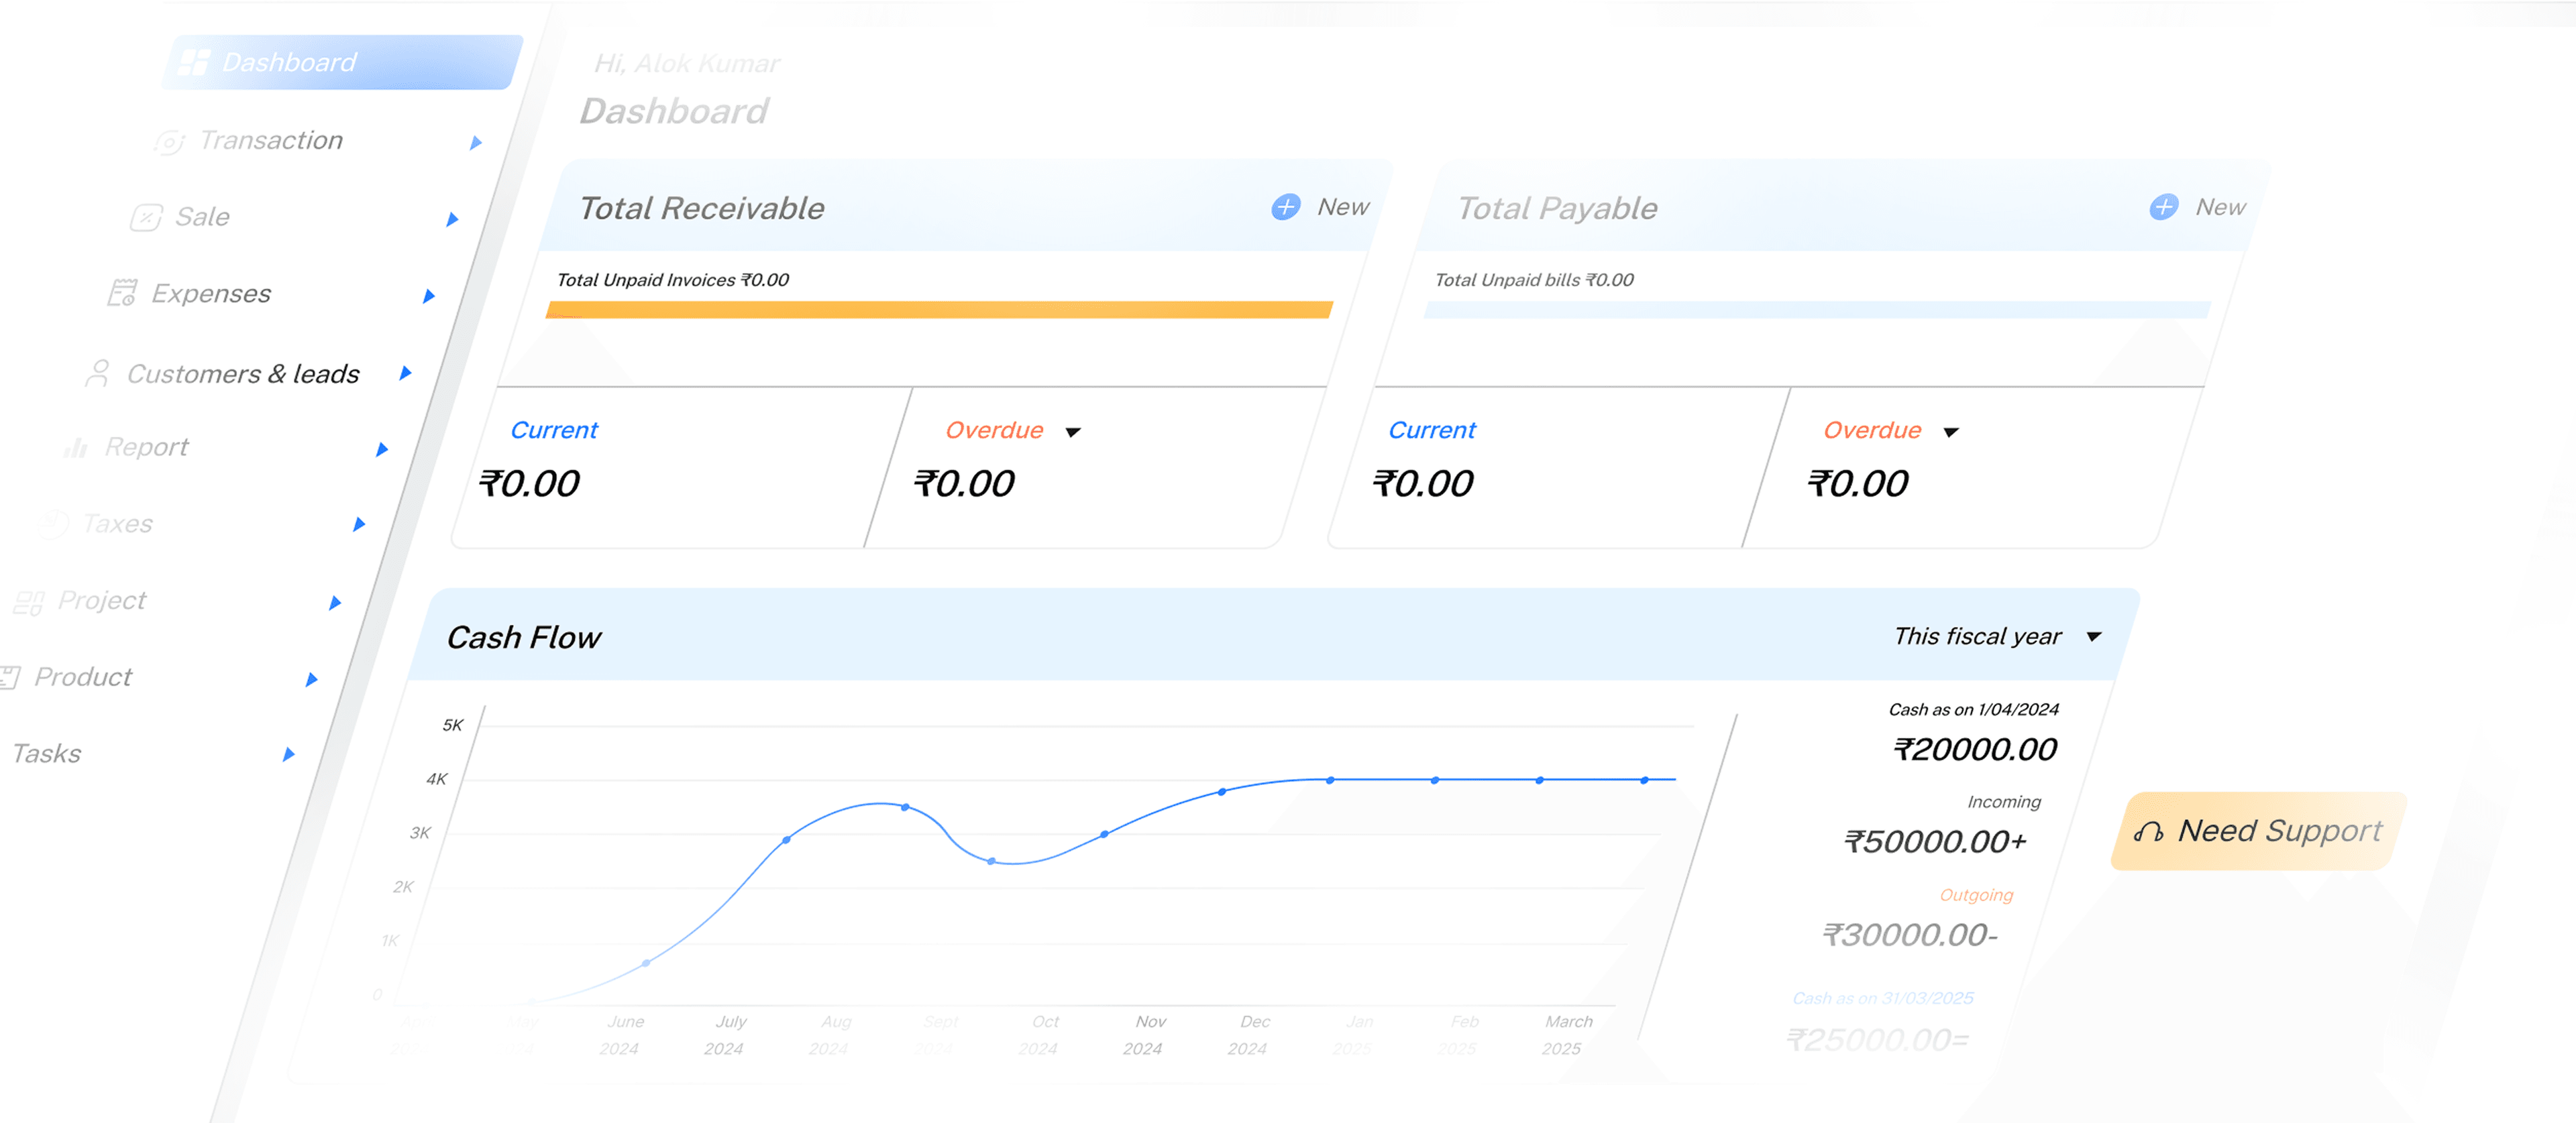Click the 'Total Payable' card title
The width and height of the screenshot is (2576, 1123).
[1557, 208]
